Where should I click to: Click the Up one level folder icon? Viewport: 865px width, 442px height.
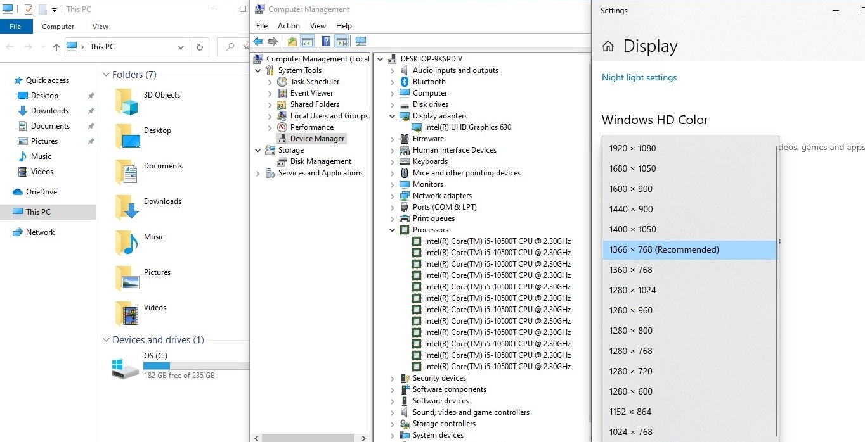tap(292, 42)
